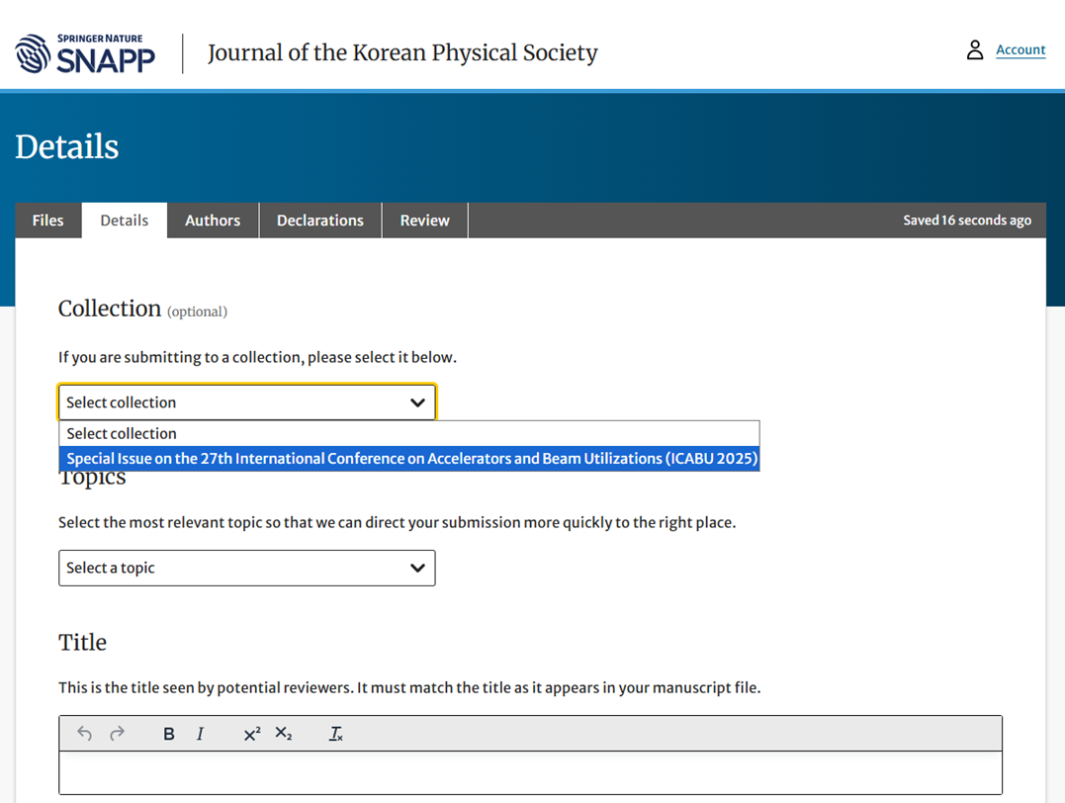Toggle italic formatting in title editor
Image resolution: width=1065 pixels, height=803 pixels.
pos(201,734)
